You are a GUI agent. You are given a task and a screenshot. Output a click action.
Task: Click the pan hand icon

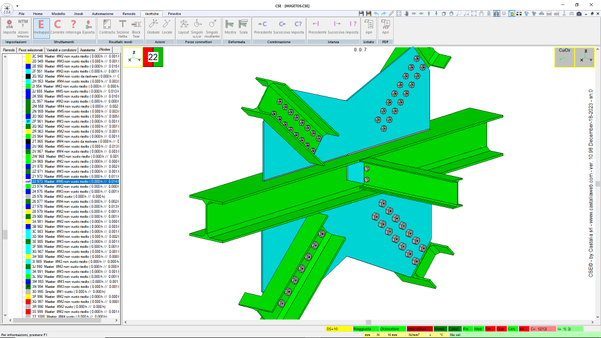tap(406, 13)
